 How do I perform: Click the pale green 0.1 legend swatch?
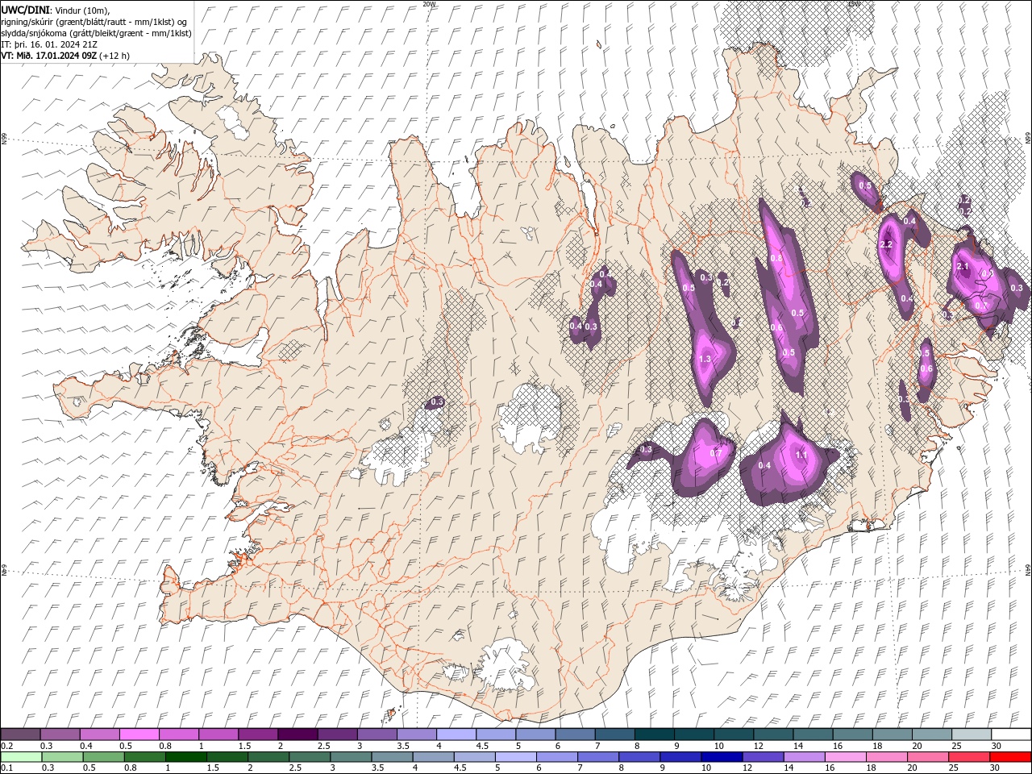[x=21, y=757]
